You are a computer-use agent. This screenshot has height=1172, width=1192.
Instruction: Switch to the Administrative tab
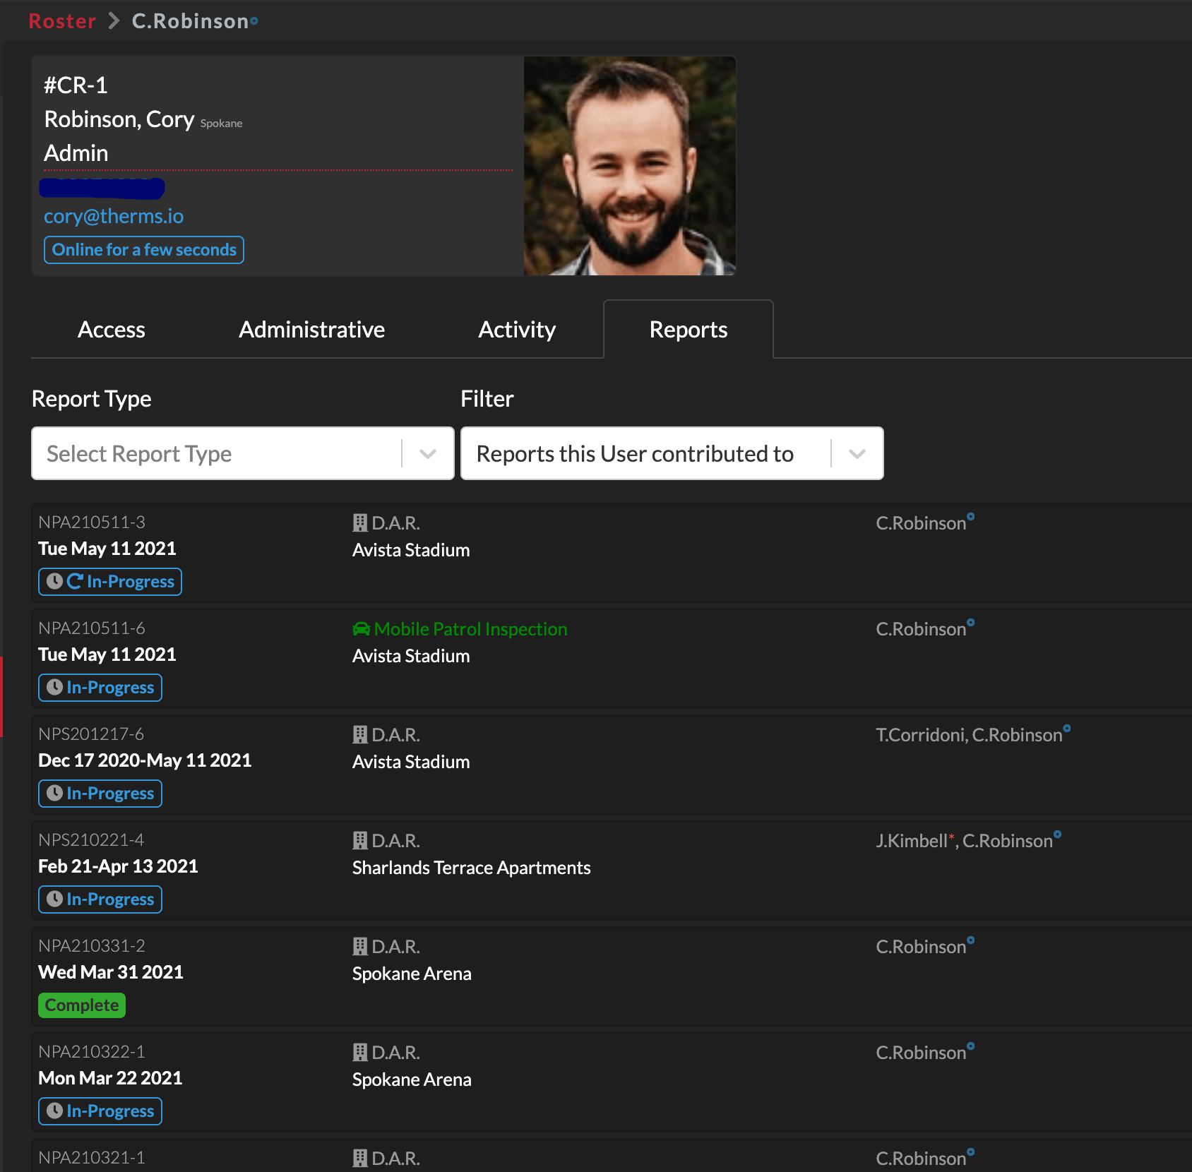[311, 329]
